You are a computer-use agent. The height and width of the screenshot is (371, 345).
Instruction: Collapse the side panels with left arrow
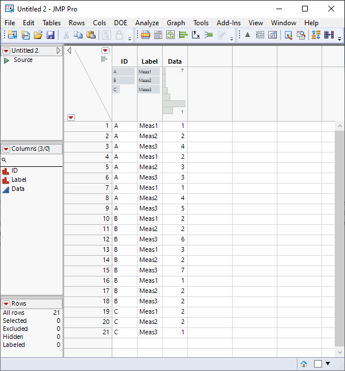(x=69, y=50)
